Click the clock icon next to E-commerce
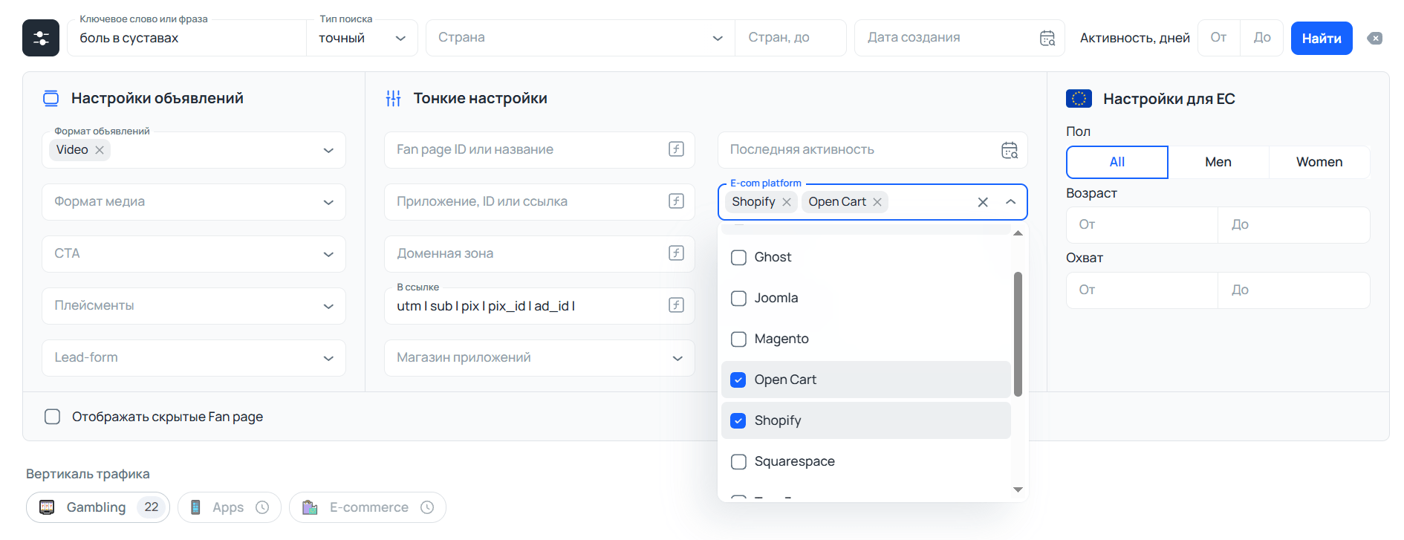Screen dimensions: 1404x540 coord(427,507)
